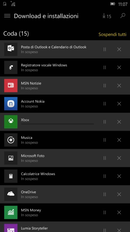Check the battery status icon
This screenshot has height=232, width=130.
point(113,4)
